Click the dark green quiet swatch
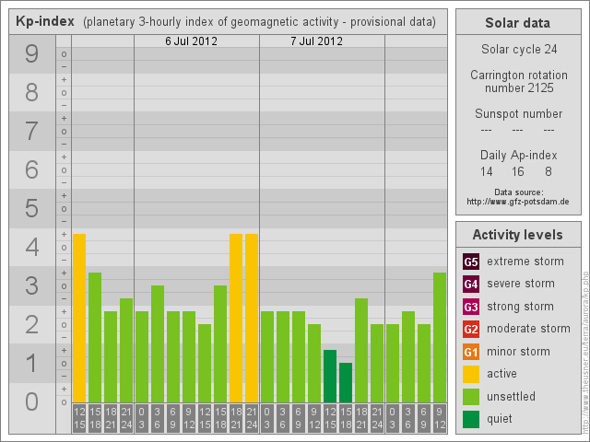The image size is (590, 442). point(471,419)
